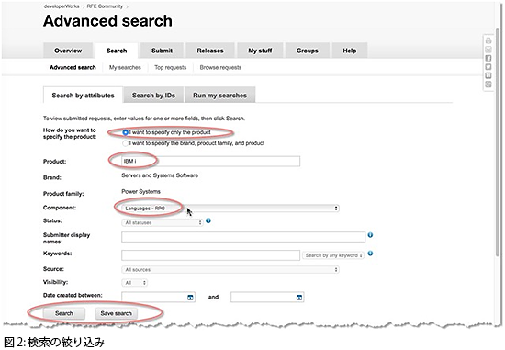The image size is (505, 350).
Task: Open the Status dropdown showing All statuses
Action: coord(163,222)
